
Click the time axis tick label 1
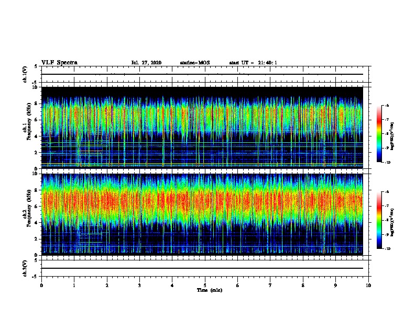click(74, 285)
